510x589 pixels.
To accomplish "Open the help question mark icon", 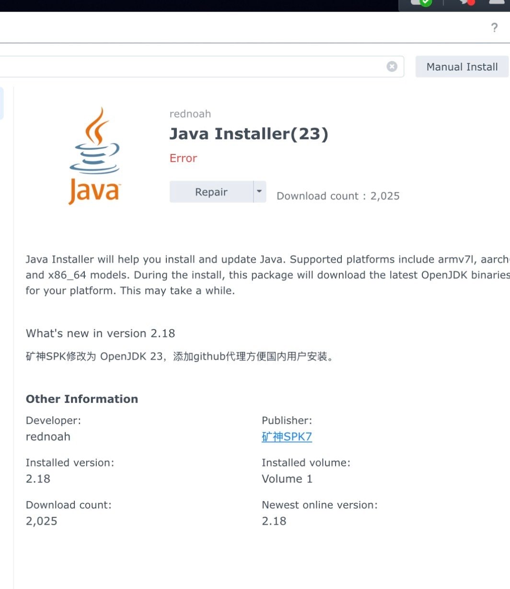I will point(494,28).
